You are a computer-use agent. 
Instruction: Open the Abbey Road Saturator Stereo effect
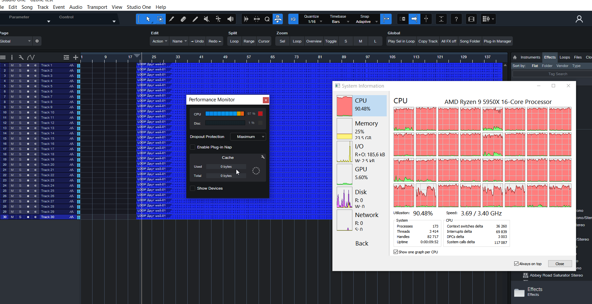point(556,275)
